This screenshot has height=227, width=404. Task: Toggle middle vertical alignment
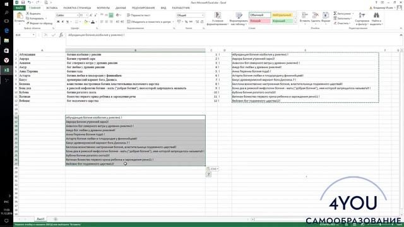point(107,15)
